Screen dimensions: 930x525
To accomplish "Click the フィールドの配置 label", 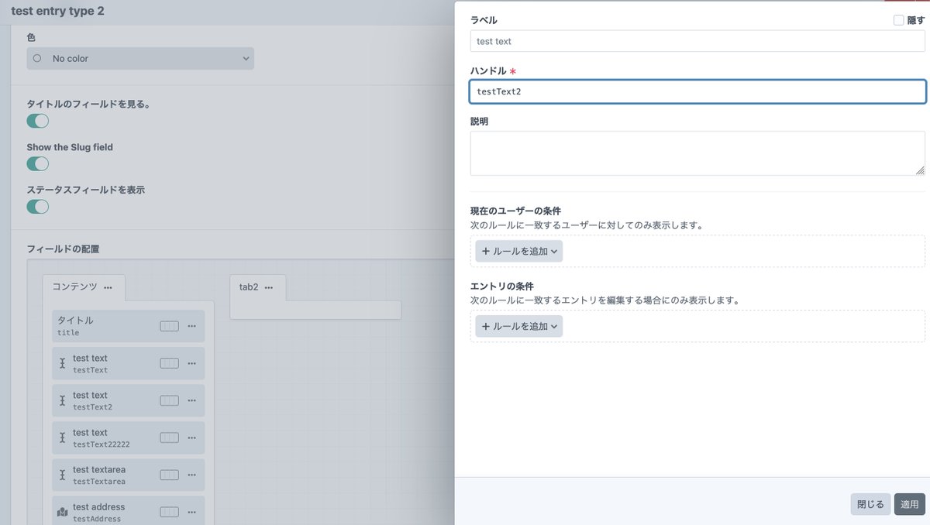I will pos(63,249).
